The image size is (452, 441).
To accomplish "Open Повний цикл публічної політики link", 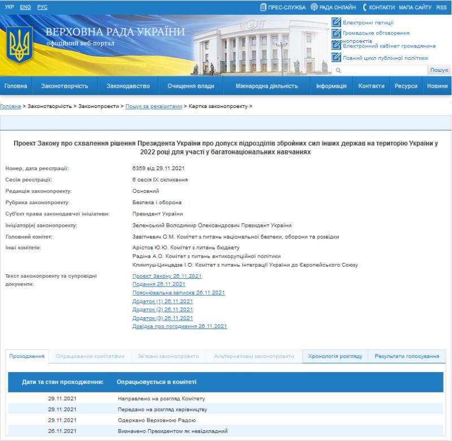I will [x=385, y=58].
